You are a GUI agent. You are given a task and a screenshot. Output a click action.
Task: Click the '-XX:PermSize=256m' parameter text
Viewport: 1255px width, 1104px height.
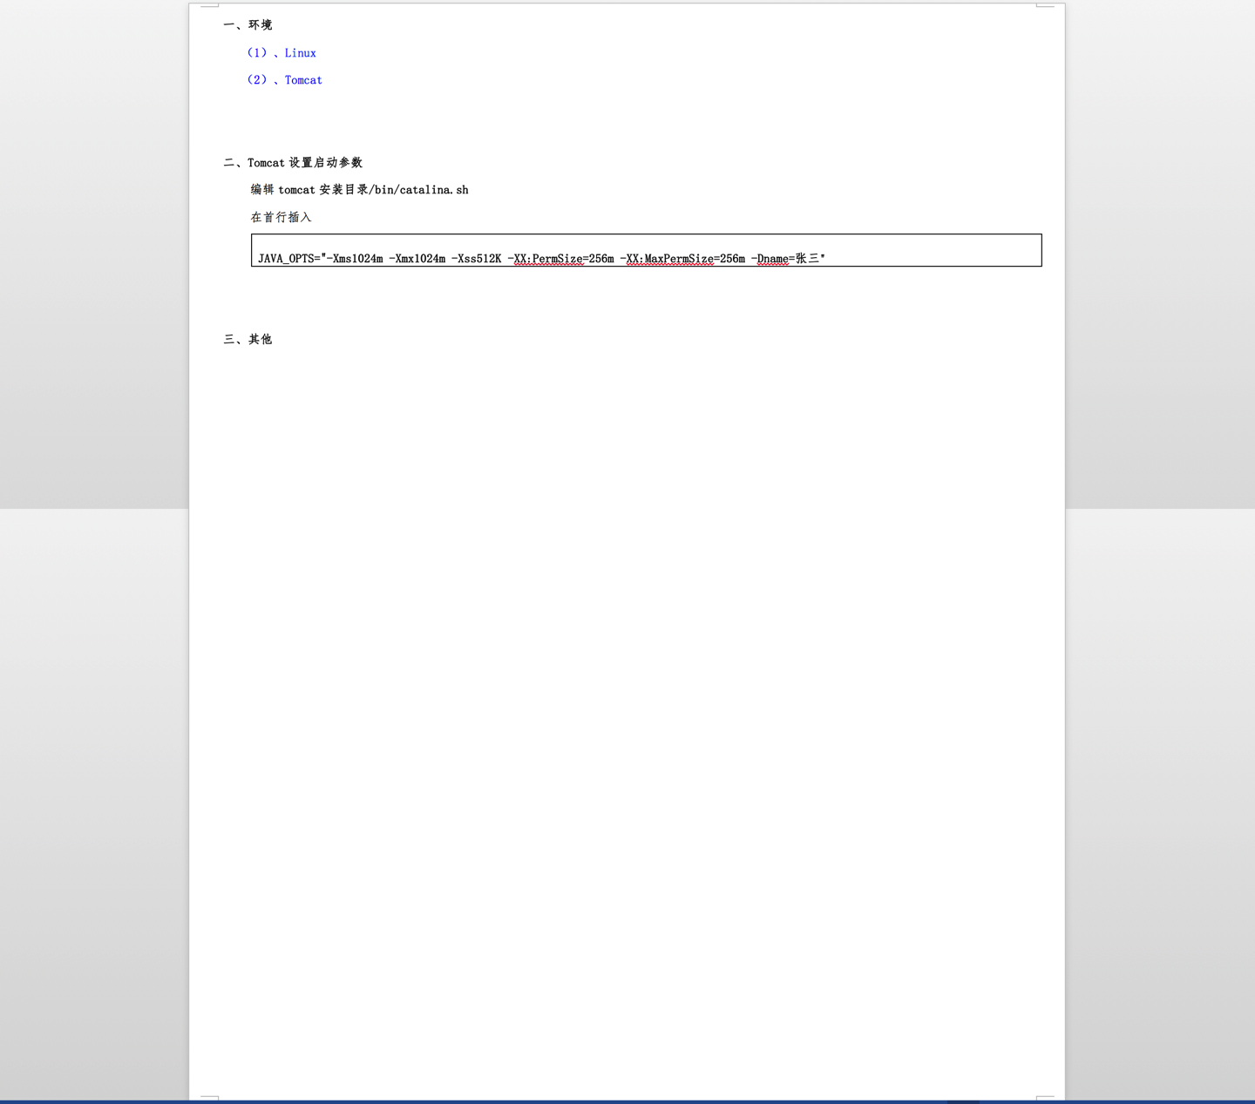560,259
